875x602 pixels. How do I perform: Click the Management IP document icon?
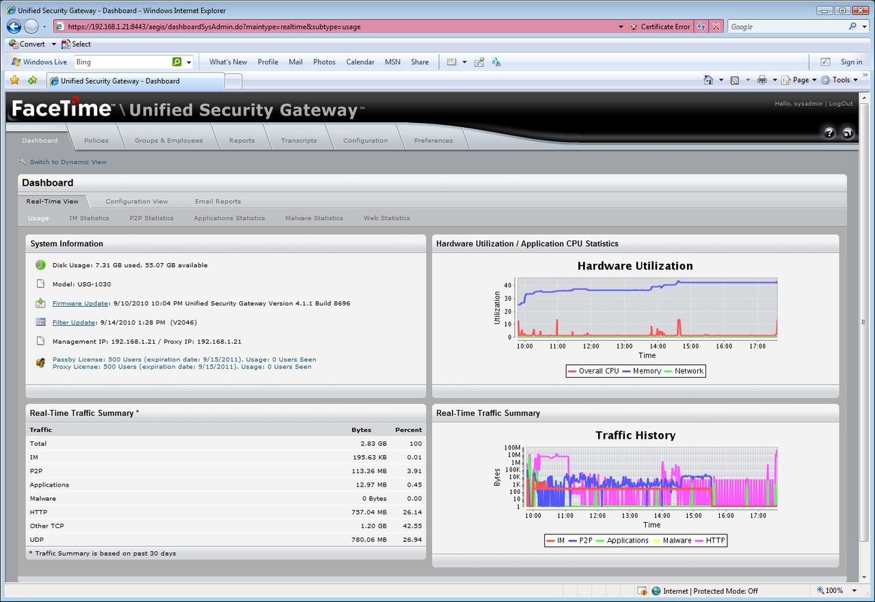[x=40, y=341]
